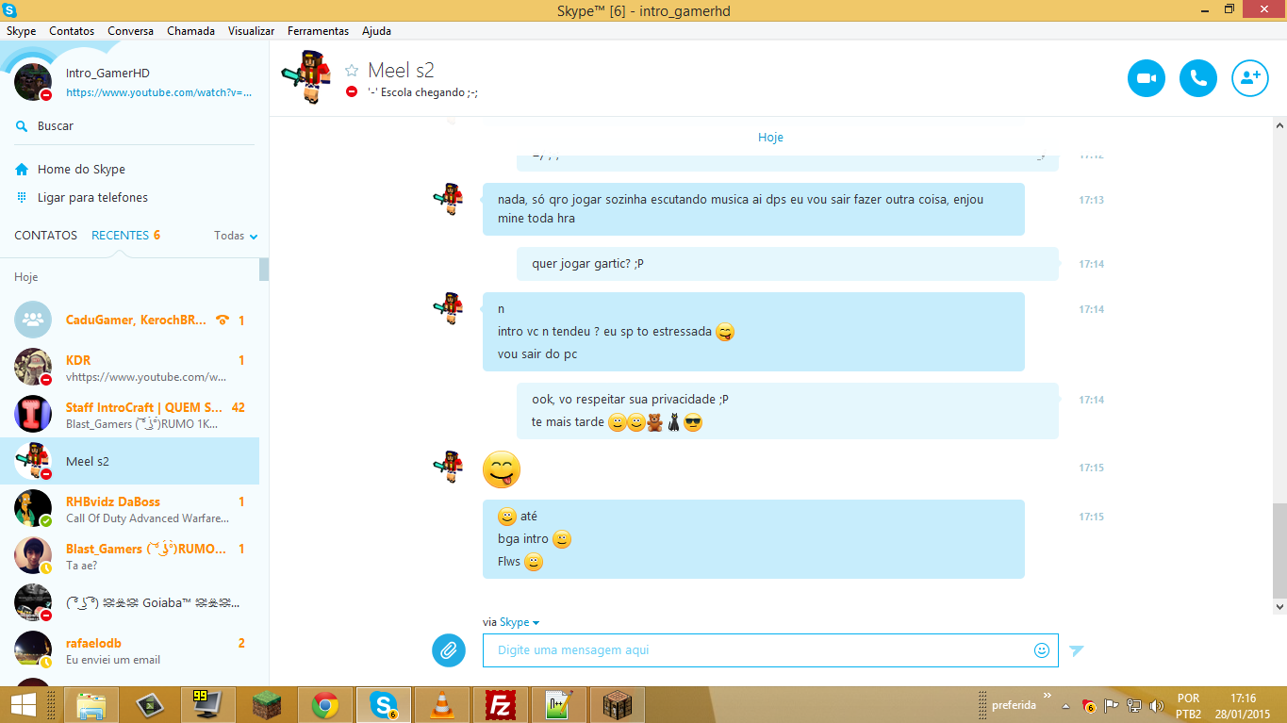1287x723 pixels.
Task: Open the Contatos menu
Action: pyautogui.click(x=72, y=31)
